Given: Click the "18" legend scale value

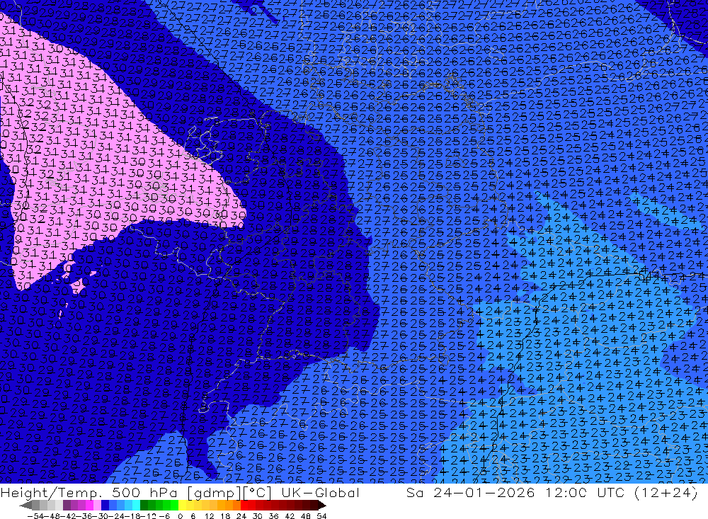Looking at the screenshot, I should click(x=225, y=516).
